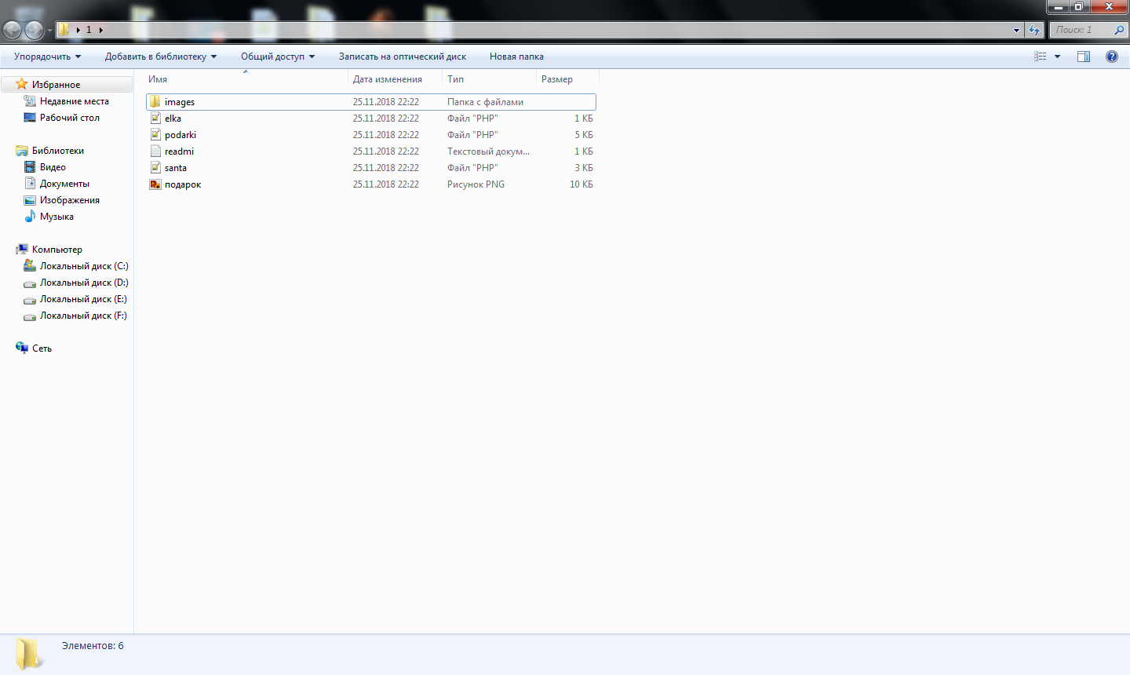Screen dimensions: 1130x675
Task: Open Добавить в библиотеку menu
Action: click(160, 57)
